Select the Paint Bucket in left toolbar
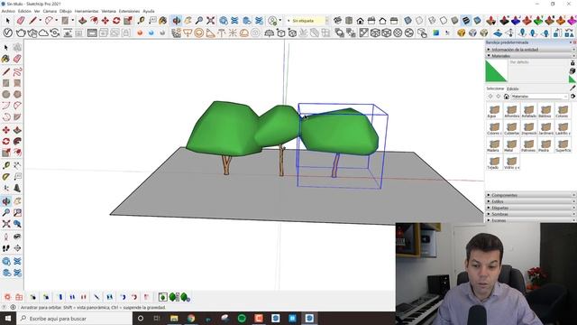This screenshot has height=325, width=577. (x=5, y=59)
